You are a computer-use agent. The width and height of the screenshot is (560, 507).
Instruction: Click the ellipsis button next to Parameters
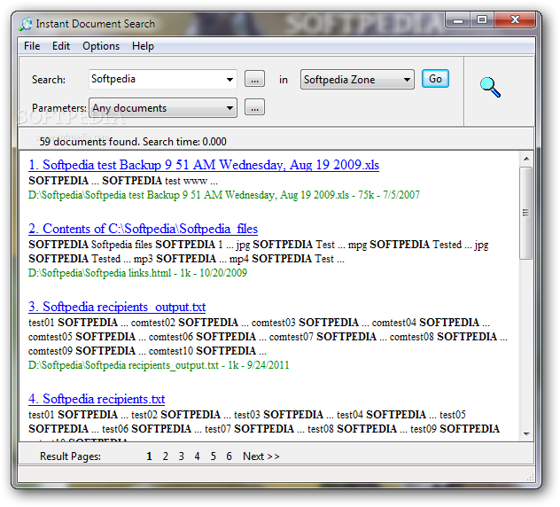254,107
